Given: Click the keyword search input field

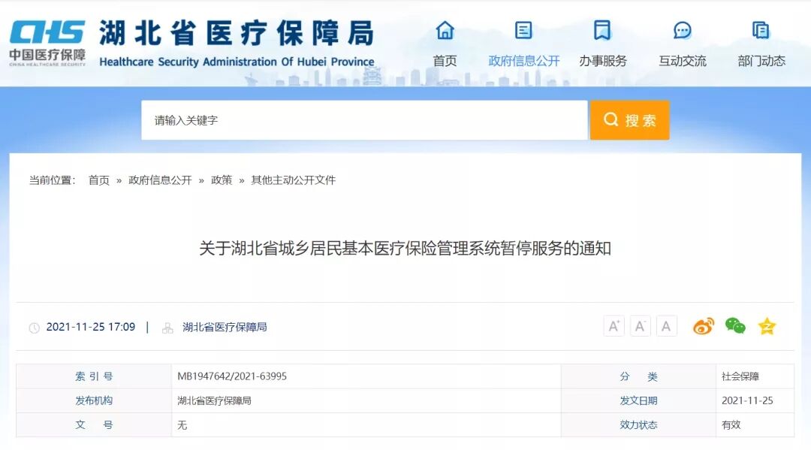Looking at the screenshot, I should (x=364, y=120).
